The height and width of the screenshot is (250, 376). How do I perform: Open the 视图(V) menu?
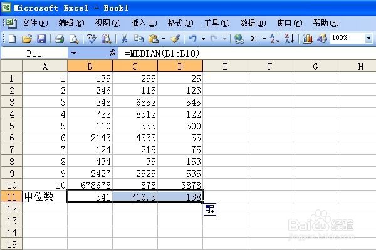[108, 23]
